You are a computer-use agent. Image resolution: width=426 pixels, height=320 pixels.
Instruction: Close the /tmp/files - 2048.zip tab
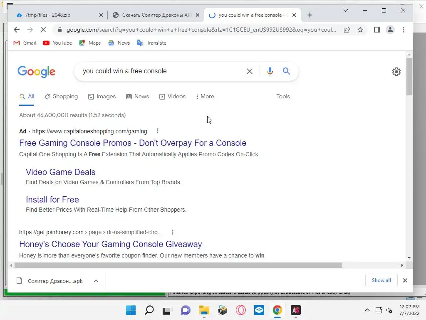(x=101, y=15)
